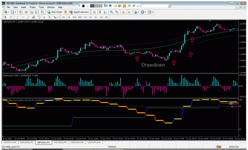Toggle the Terminal window icon
This screenshot has width=248, height=150.
[x=37, y=12]
